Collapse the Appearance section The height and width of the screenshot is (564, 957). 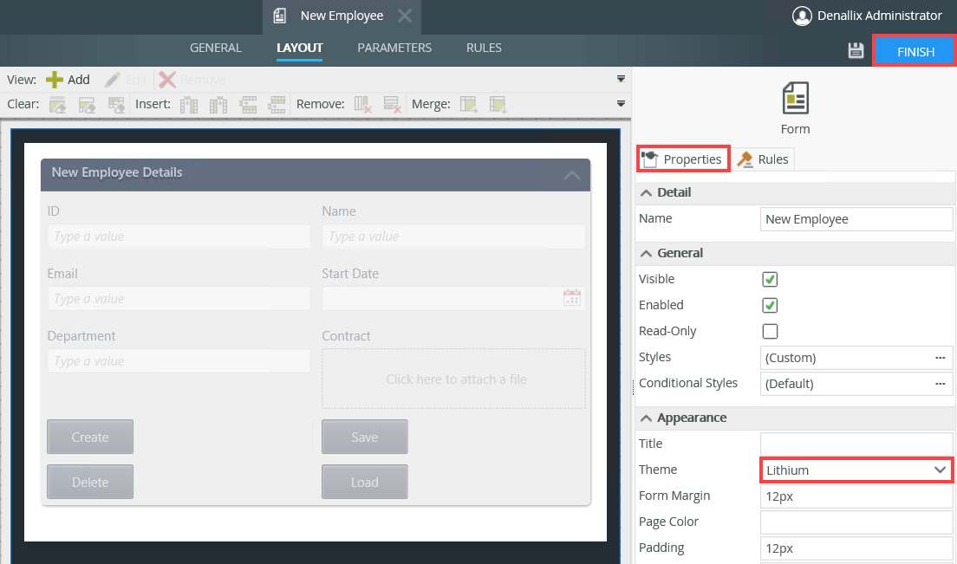tap(646, 418)
